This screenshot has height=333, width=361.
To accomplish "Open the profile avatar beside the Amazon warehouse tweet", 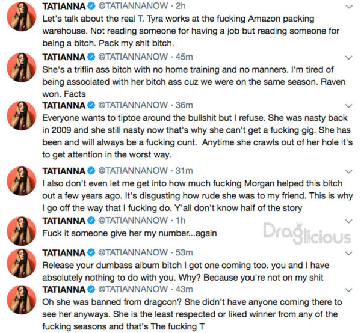I will click(20, 19).
